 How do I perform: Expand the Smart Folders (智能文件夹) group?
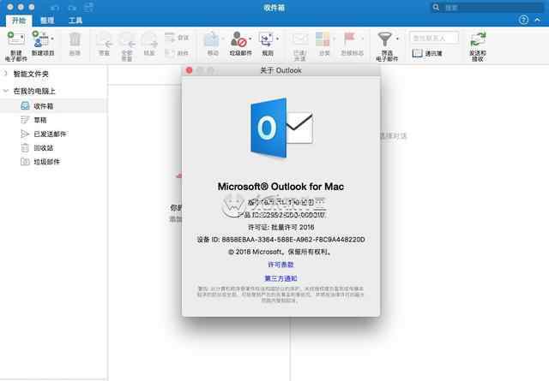pos(5,74)
